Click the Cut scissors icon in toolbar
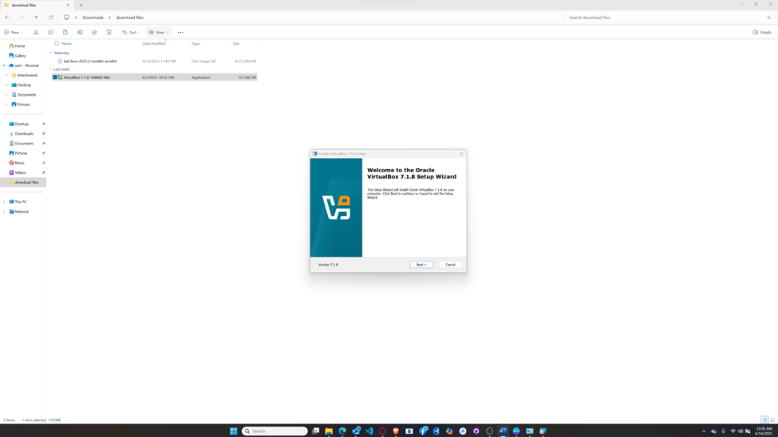Viewport: 778px width, 437px height. 36,32
